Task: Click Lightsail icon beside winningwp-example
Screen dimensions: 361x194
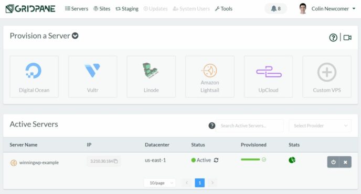Action: click(14, 163)
